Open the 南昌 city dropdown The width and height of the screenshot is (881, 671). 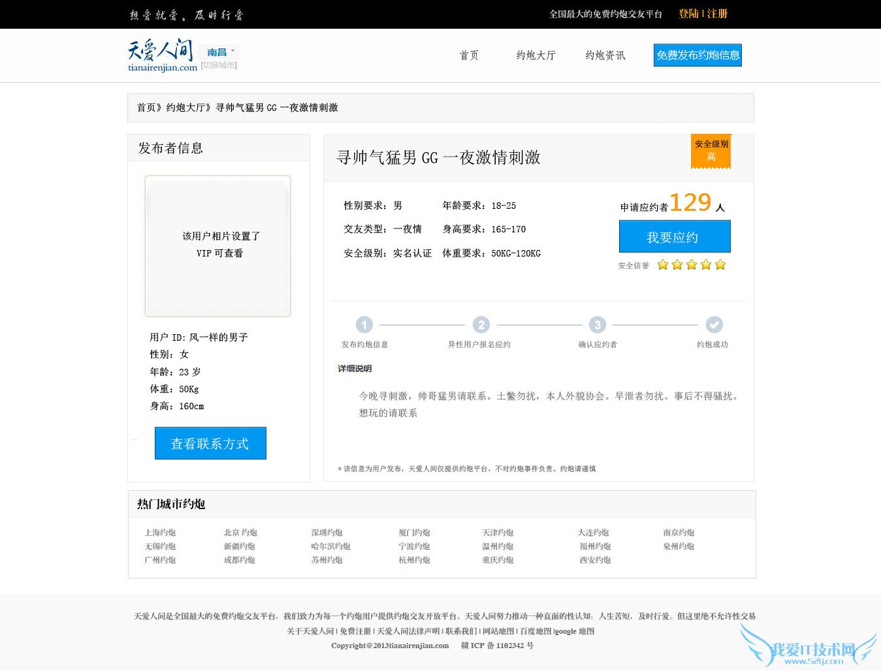coord(219,52)
